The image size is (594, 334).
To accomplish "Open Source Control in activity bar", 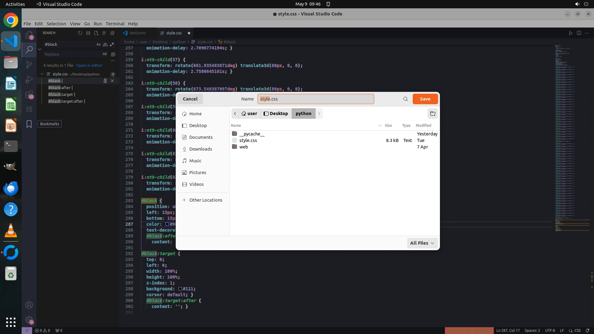I will (x=29, y=65).
